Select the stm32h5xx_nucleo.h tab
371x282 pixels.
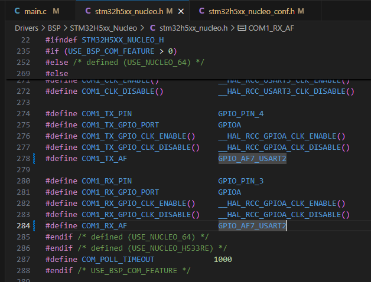click(x=132, y=11)
